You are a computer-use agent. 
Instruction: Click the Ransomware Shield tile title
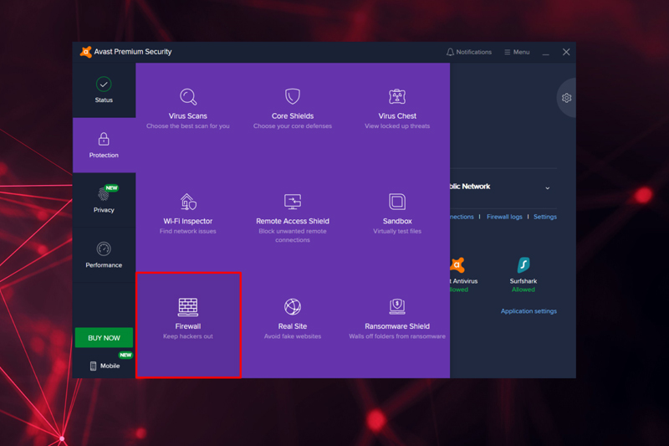(x=397, y=326)
